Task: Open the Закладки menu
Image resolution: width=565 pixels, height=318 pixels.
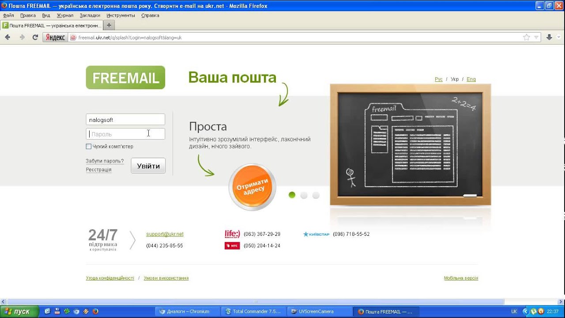Action: 90,15
